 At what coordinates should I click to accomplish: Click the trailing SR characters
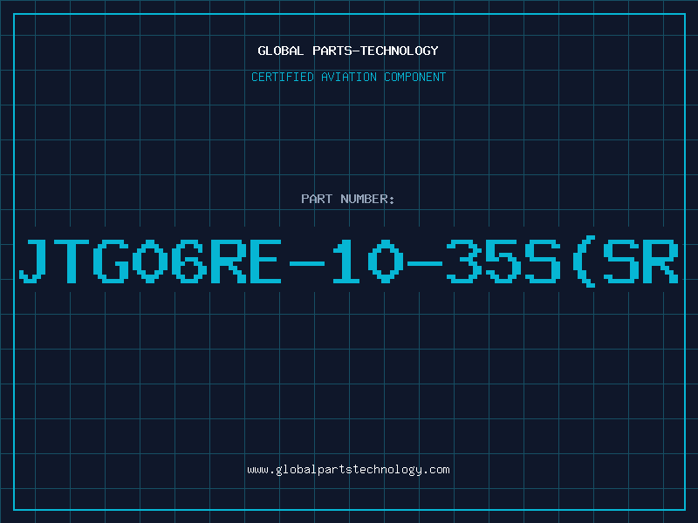[641, 261]
